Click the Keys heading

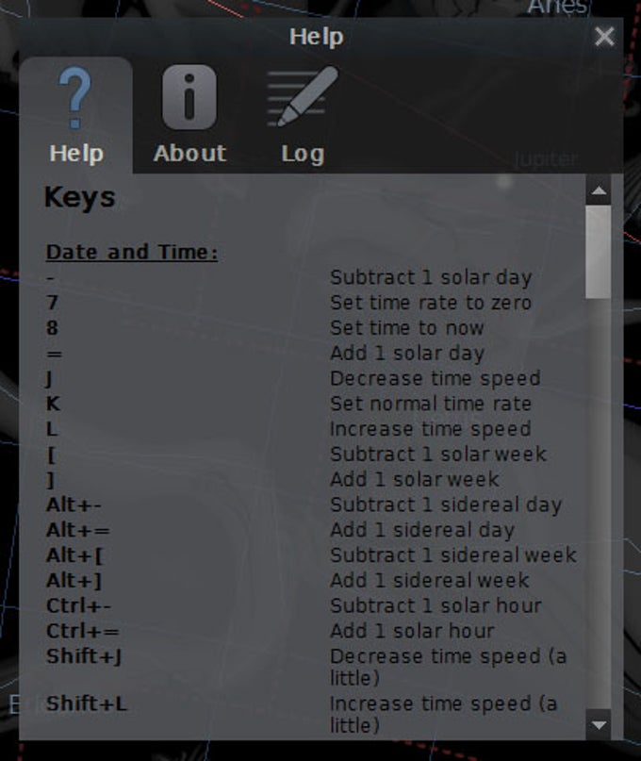(79, 197)
